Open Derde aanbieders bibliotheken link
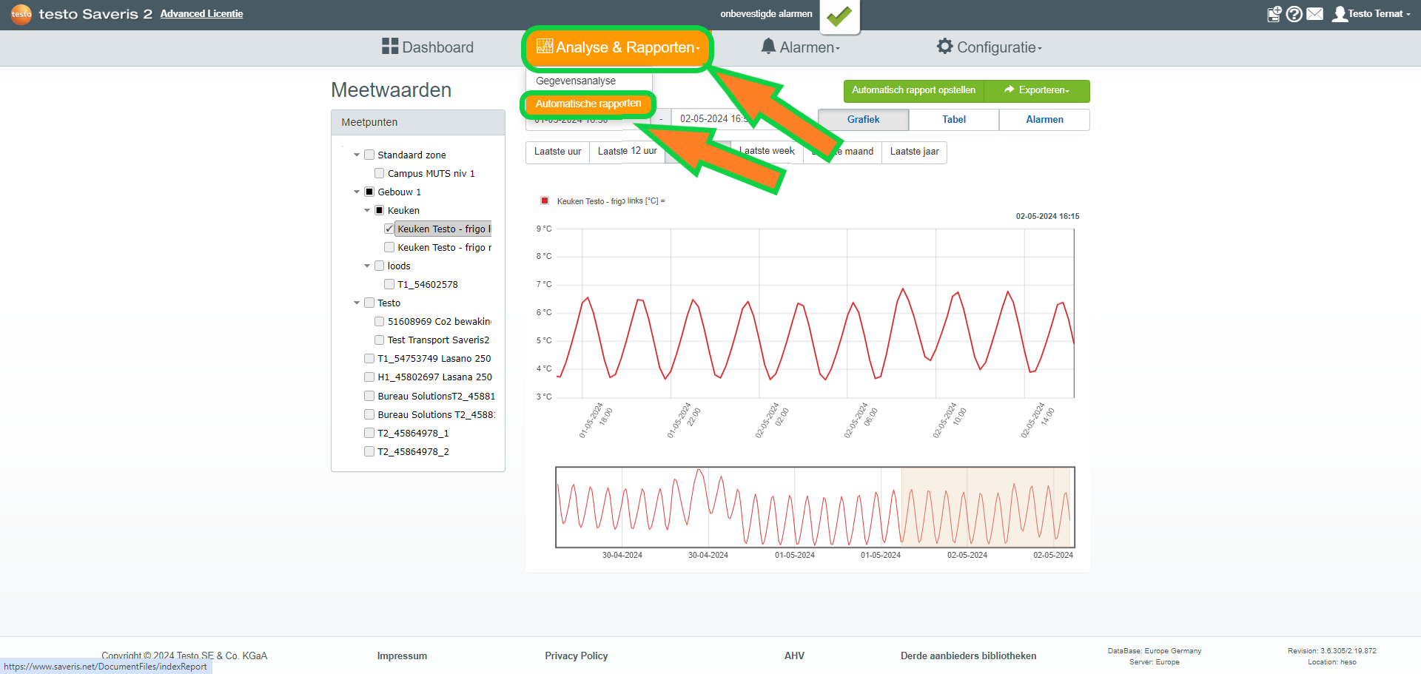 click(x=968, y=656)
